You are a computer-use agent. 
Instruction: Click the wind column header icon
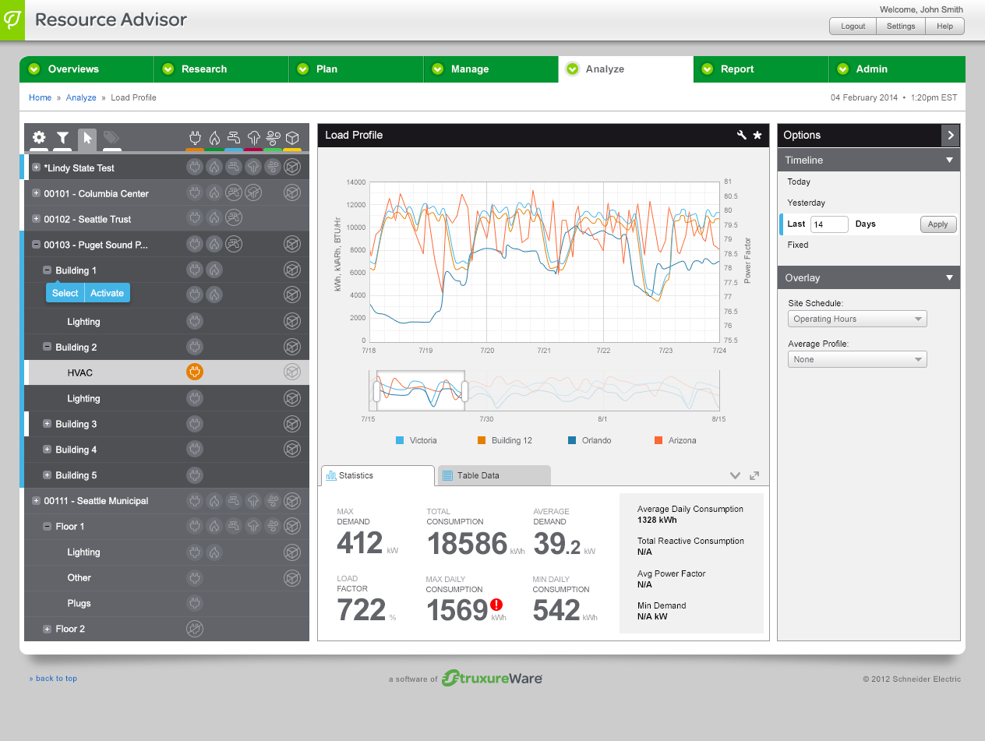(273, 138)
